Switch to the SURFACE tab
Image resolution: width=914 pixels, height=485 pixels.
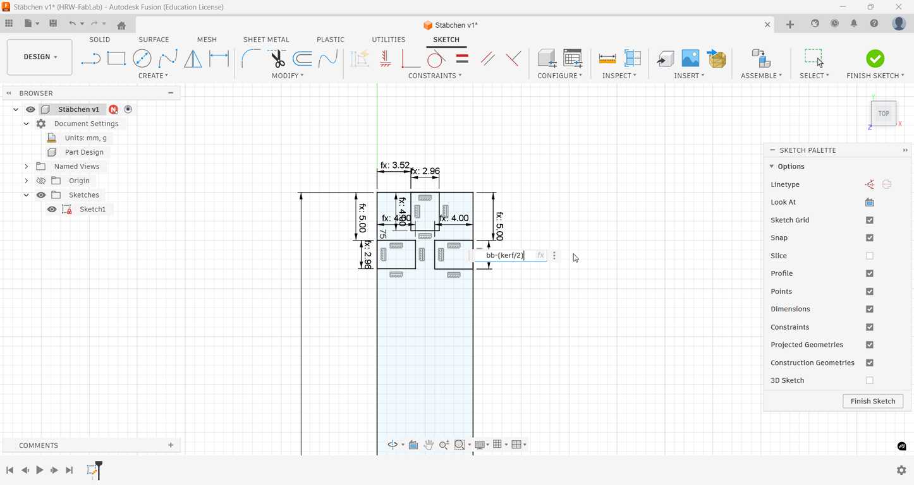click(x=154, y=39)
